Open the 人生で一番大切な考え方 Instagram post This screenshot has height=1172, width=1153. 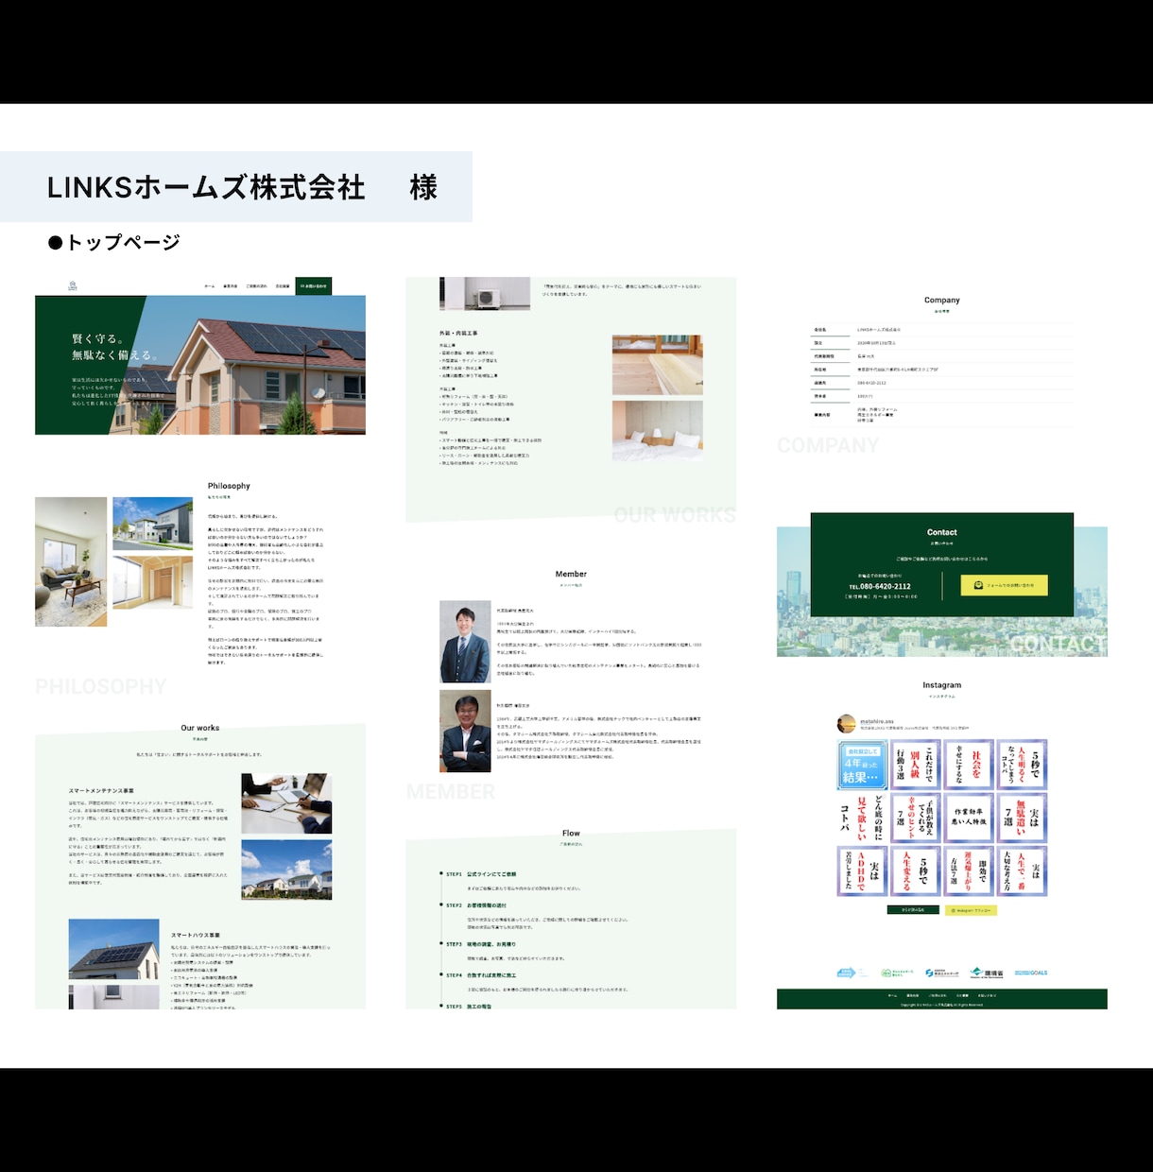pyautogui.click(x=1023, y=870)
